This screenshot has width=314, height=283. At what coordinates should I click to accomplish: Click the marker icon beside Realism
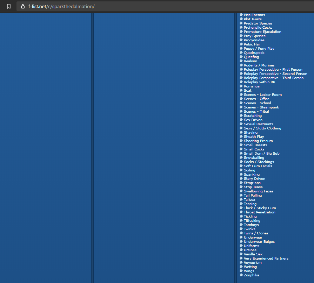pos(241,61)
